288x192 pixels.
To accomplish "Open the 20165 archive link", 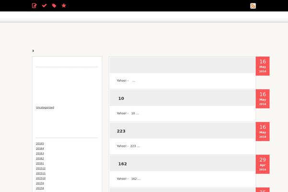I will coord(40,144).
